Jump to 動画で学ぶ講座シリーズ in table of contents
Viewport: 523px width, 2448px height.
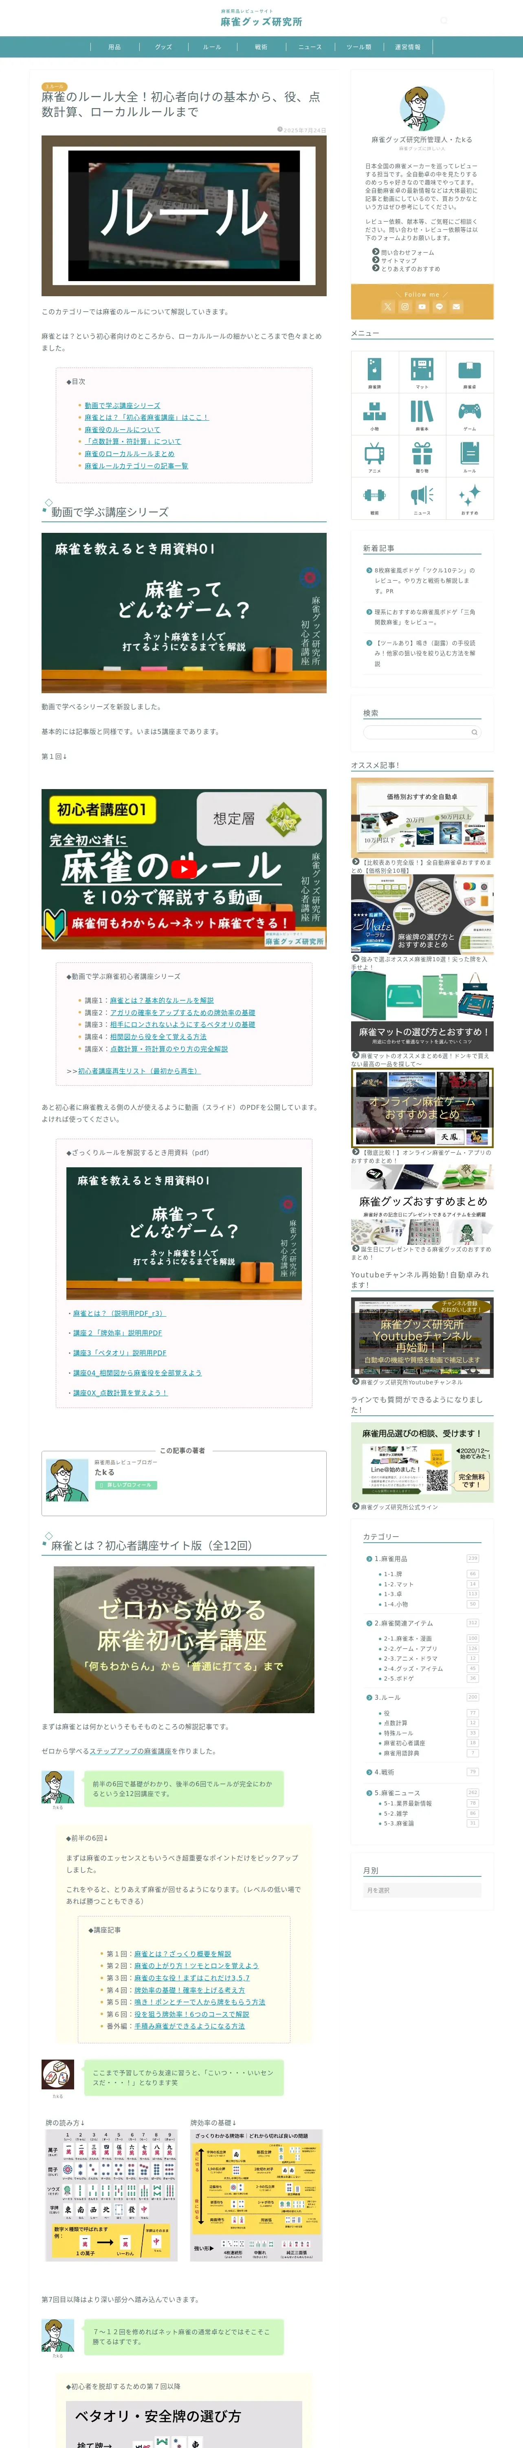click(123, 406)
